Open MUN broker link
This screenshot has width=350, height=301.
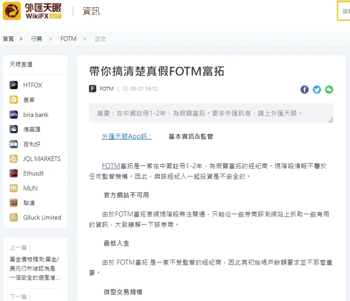(x=30, y=188)
